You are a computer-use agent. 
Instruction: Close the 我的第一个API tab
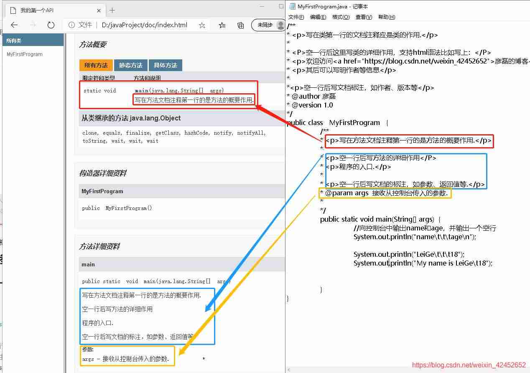[x=98, y=10]
